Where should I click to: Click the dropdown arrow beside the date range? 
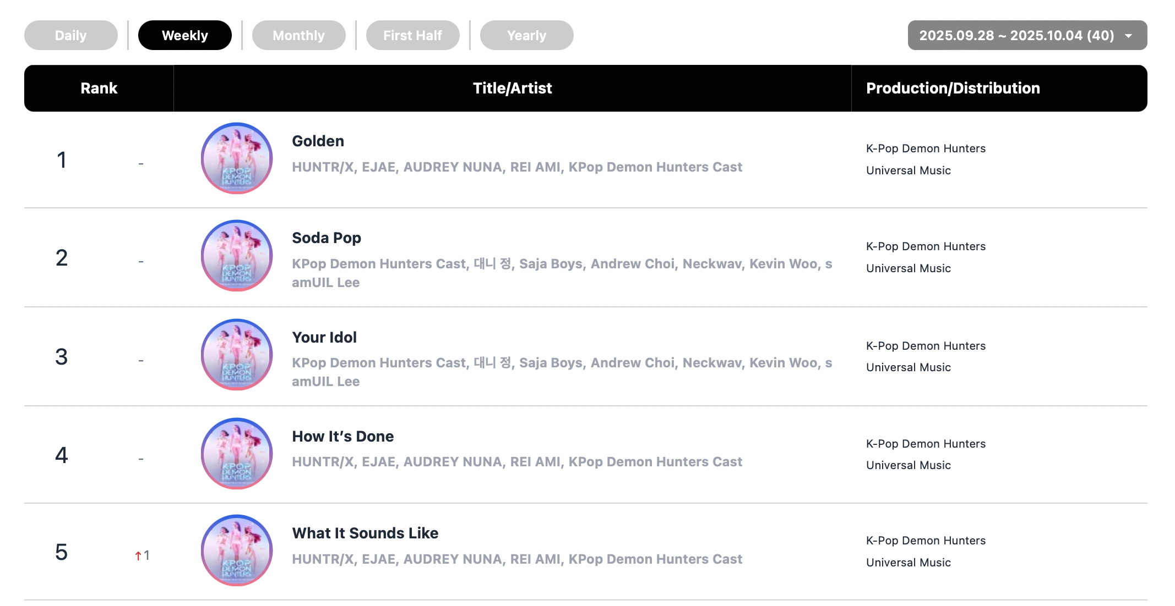pyautogui.click(x=1129, y=36)
